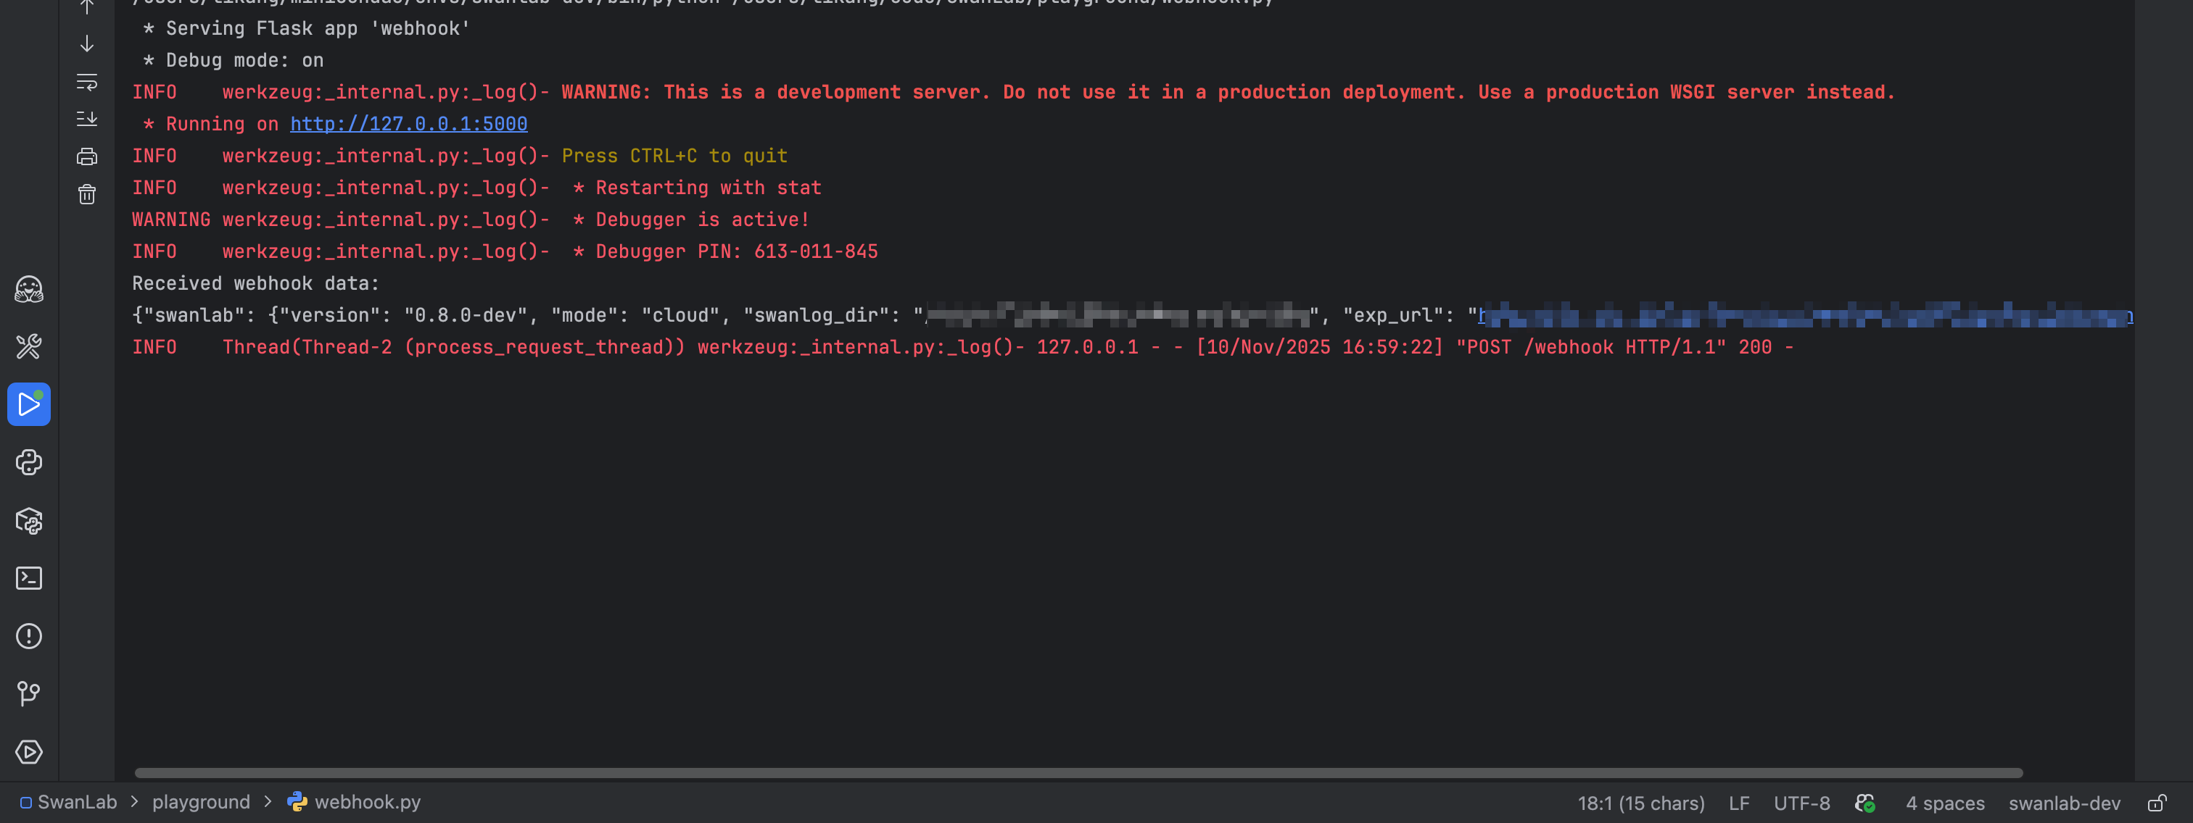
Task: Toggle soft-wrap for console output
Action: click(x=87, y=82)
